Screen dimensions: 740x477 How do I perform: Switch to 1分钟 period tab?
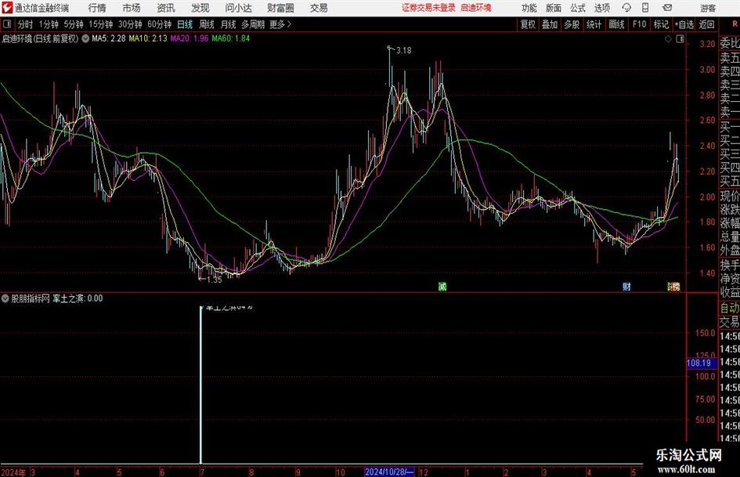point(49,24)
